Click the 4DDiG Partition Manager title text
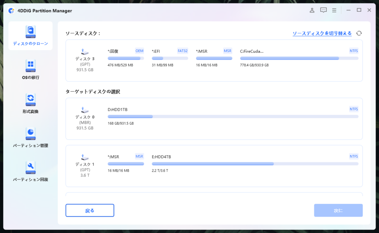379x233 pixels. (x=45, y=10)
